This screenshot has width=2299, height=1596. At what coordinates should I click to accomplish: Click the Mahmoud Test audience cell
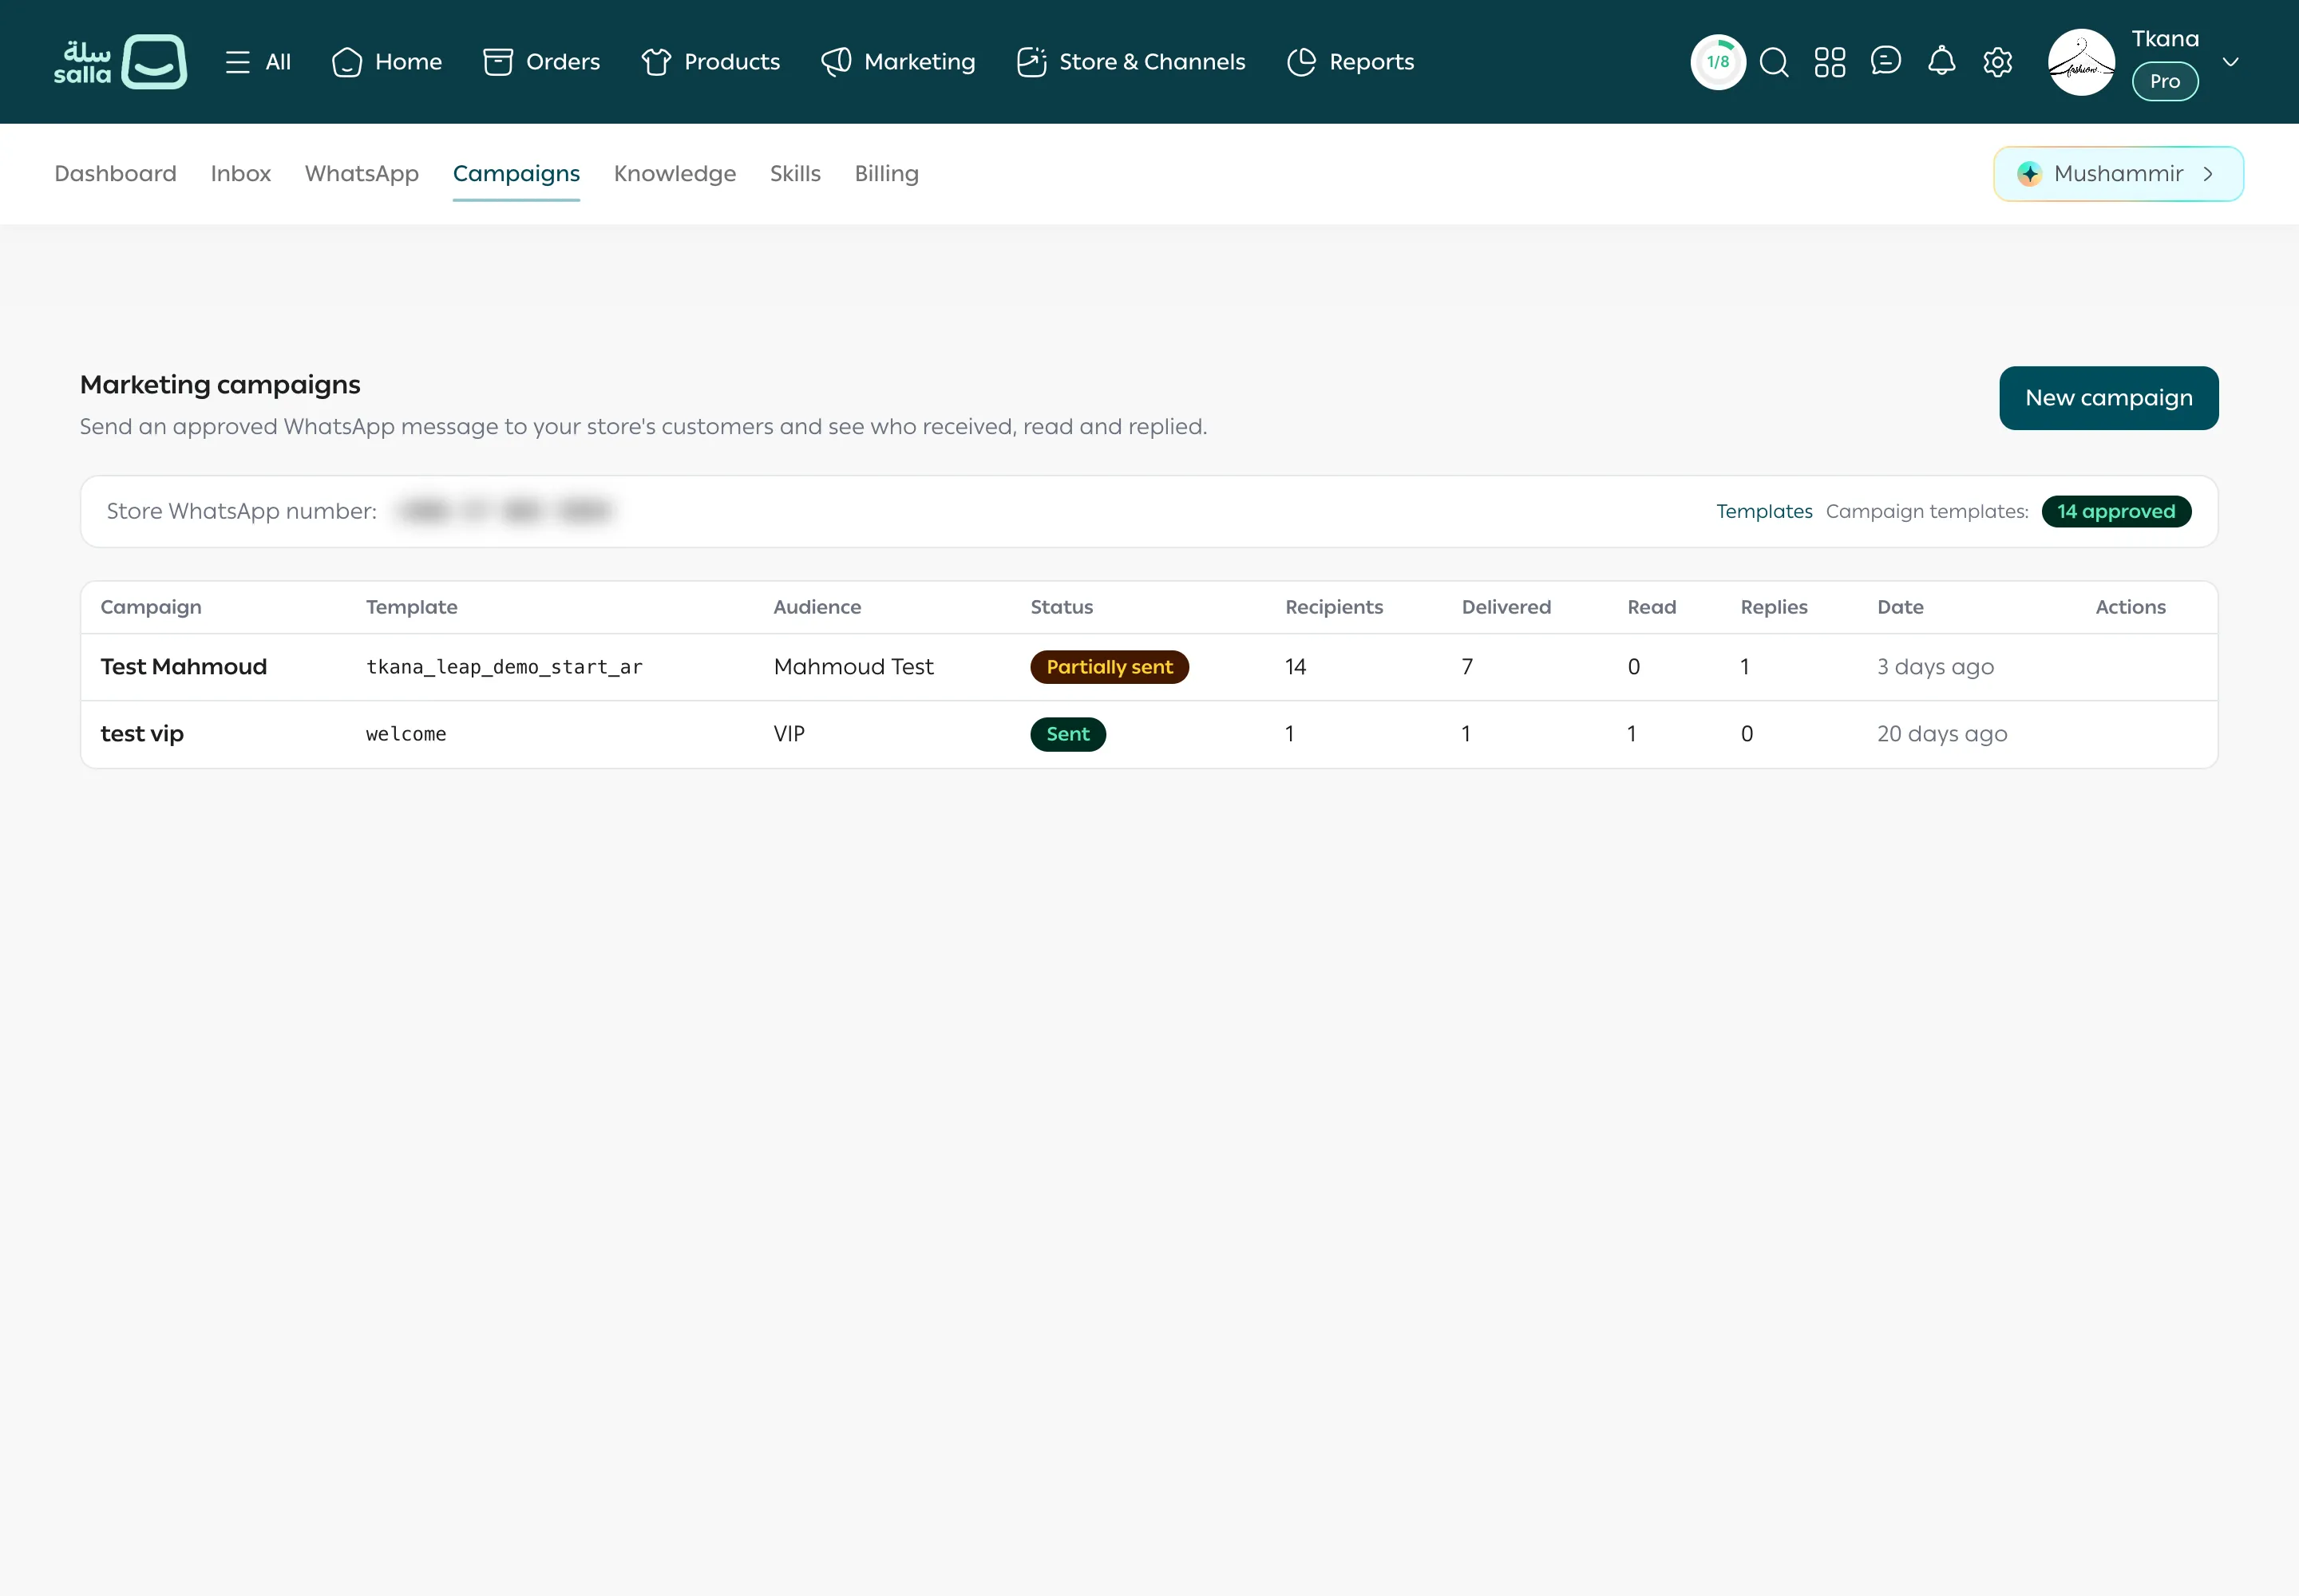pyautogui.click(x=853, y=667)
